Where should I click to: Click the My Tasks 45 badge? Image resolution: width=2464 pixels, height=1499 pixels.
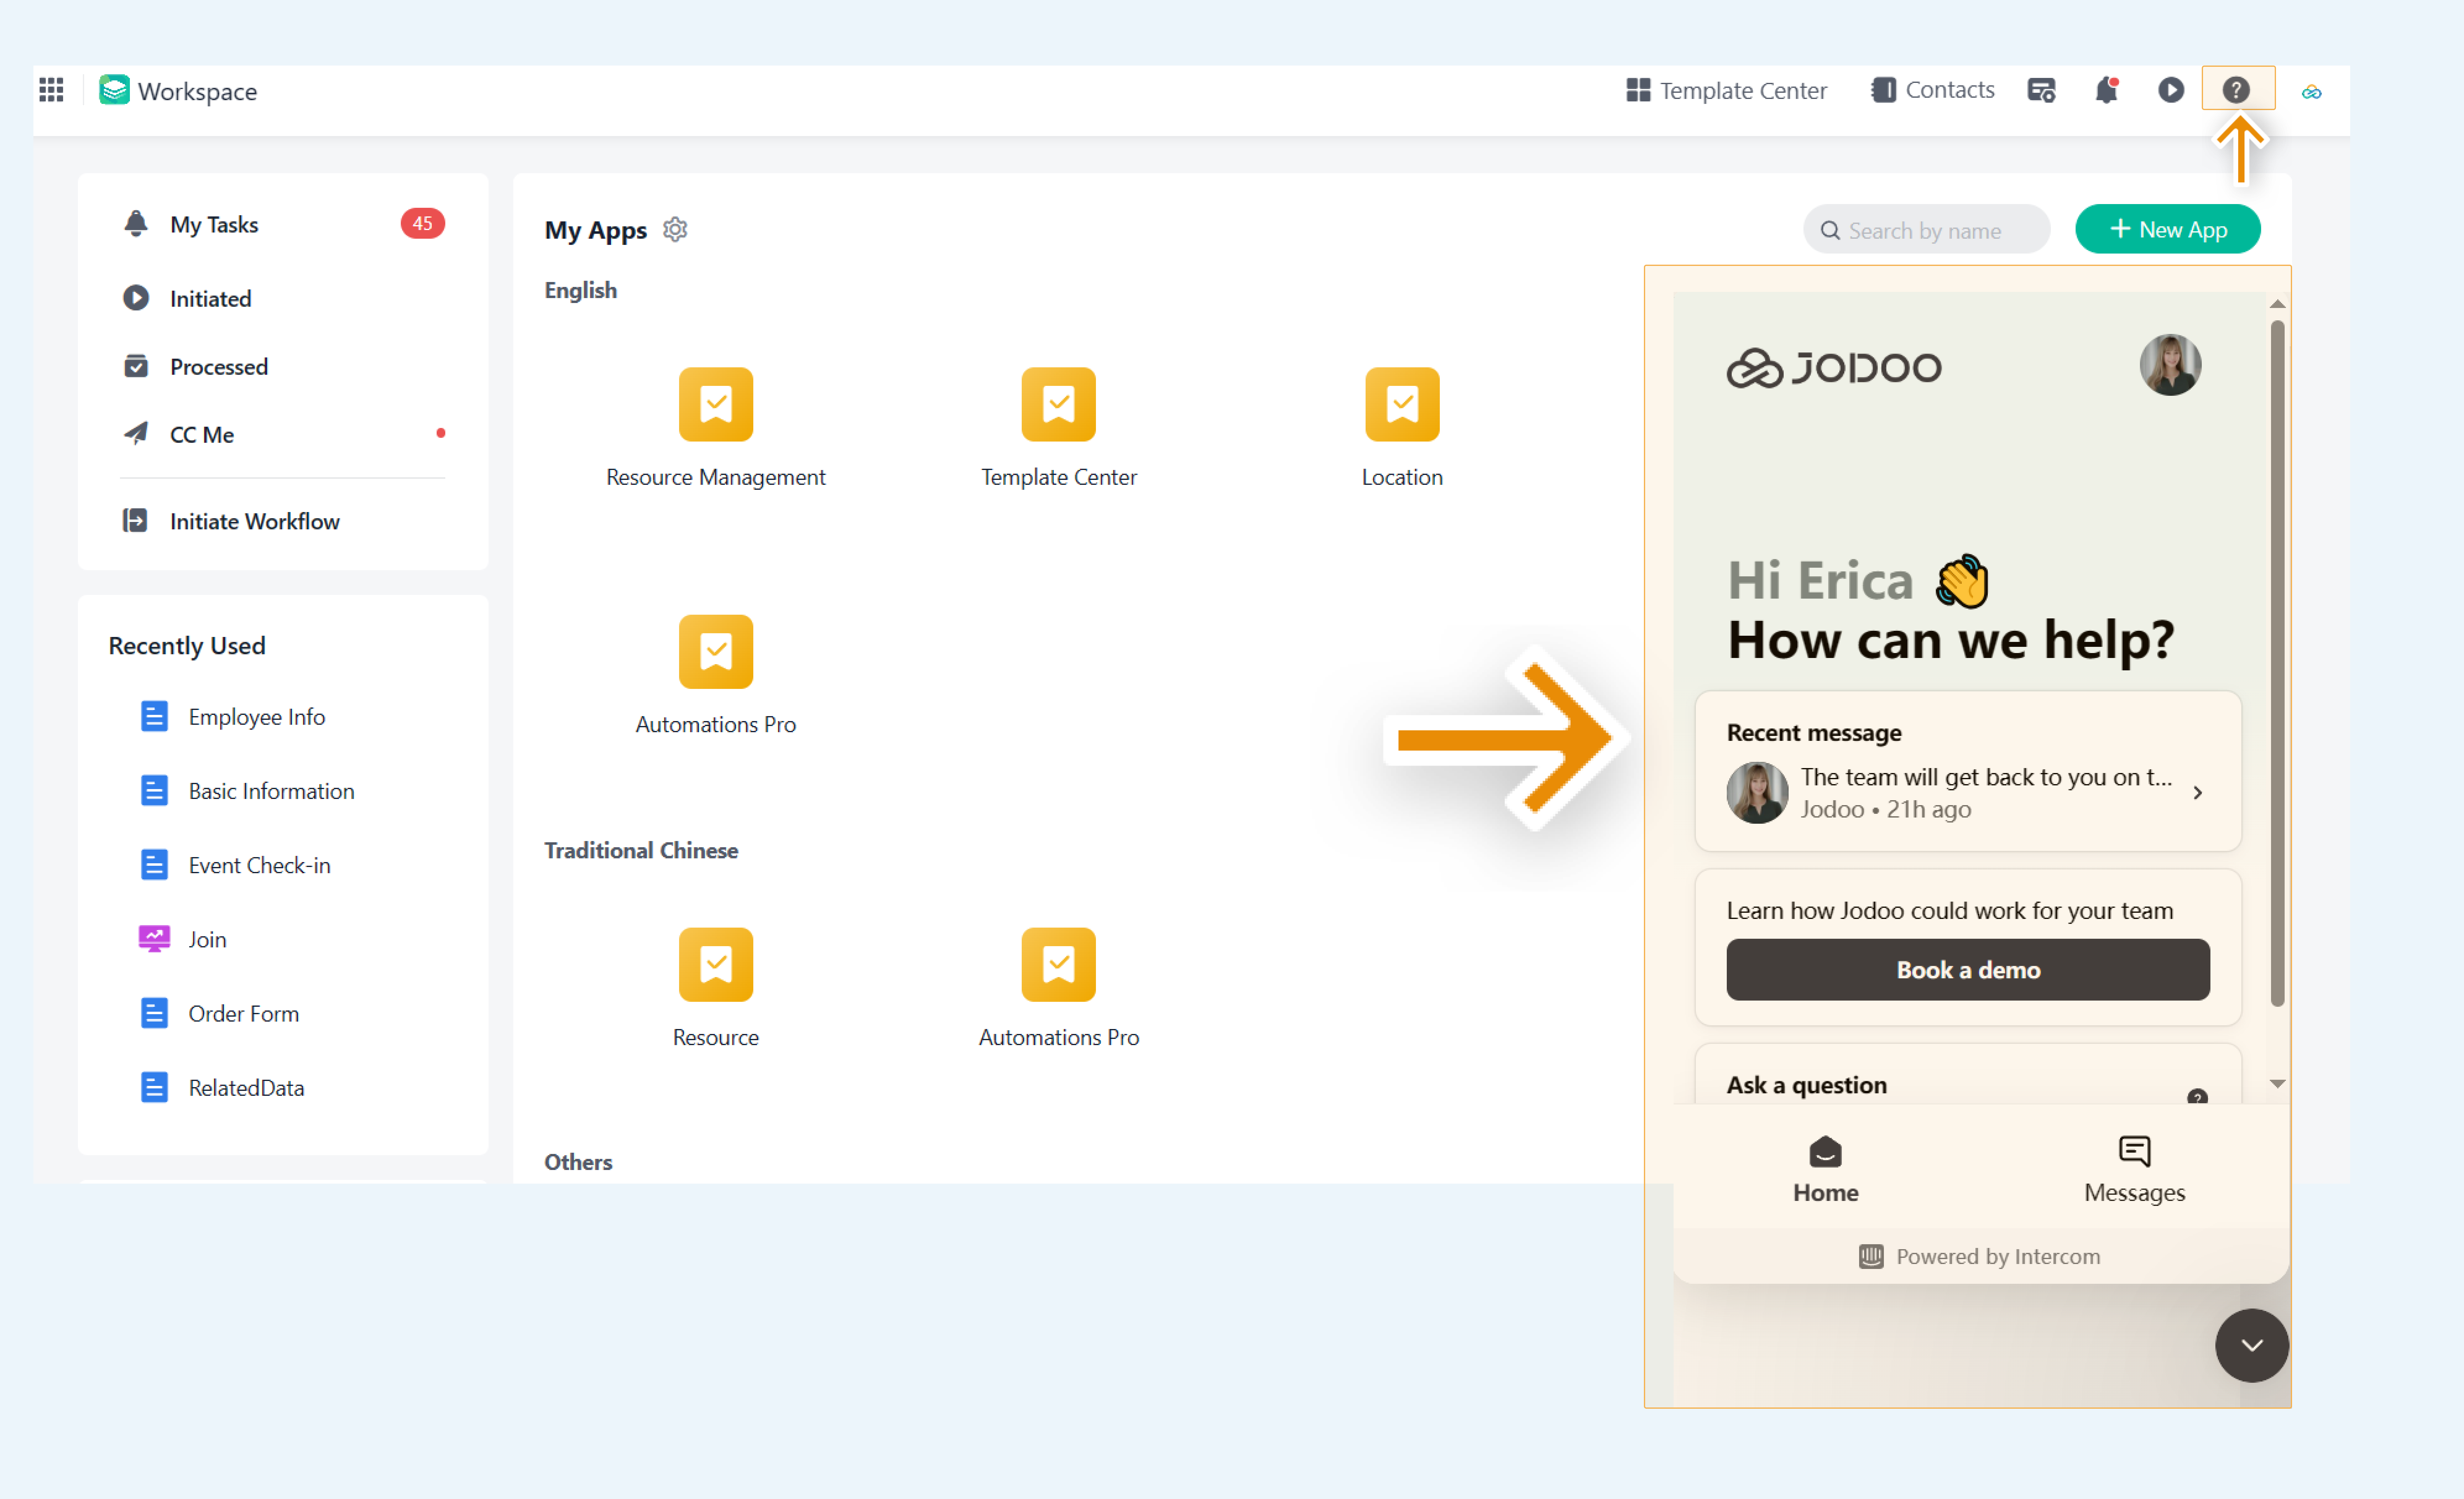(423, 223)
